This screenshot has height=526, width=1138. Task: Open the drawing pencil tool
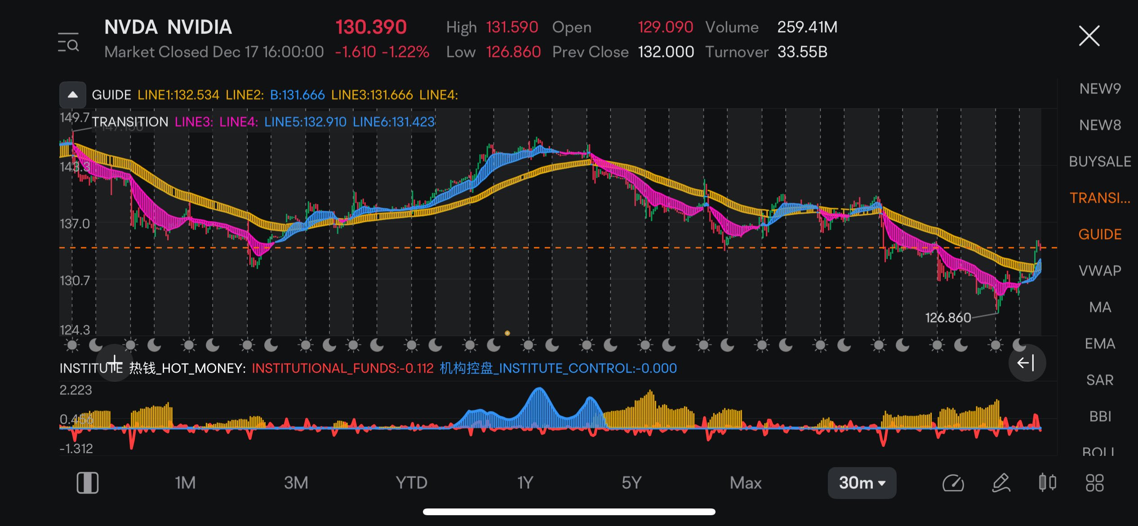[x=1001, y=483]
